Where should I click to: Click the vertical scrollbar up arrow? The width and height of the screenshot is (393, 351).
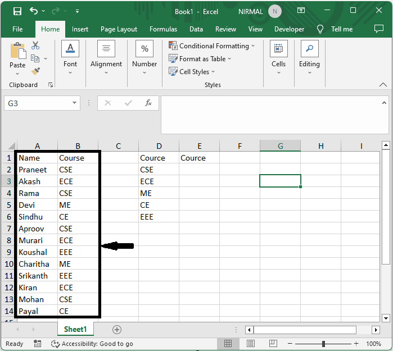pyautogui.click(x=386, y=145)
